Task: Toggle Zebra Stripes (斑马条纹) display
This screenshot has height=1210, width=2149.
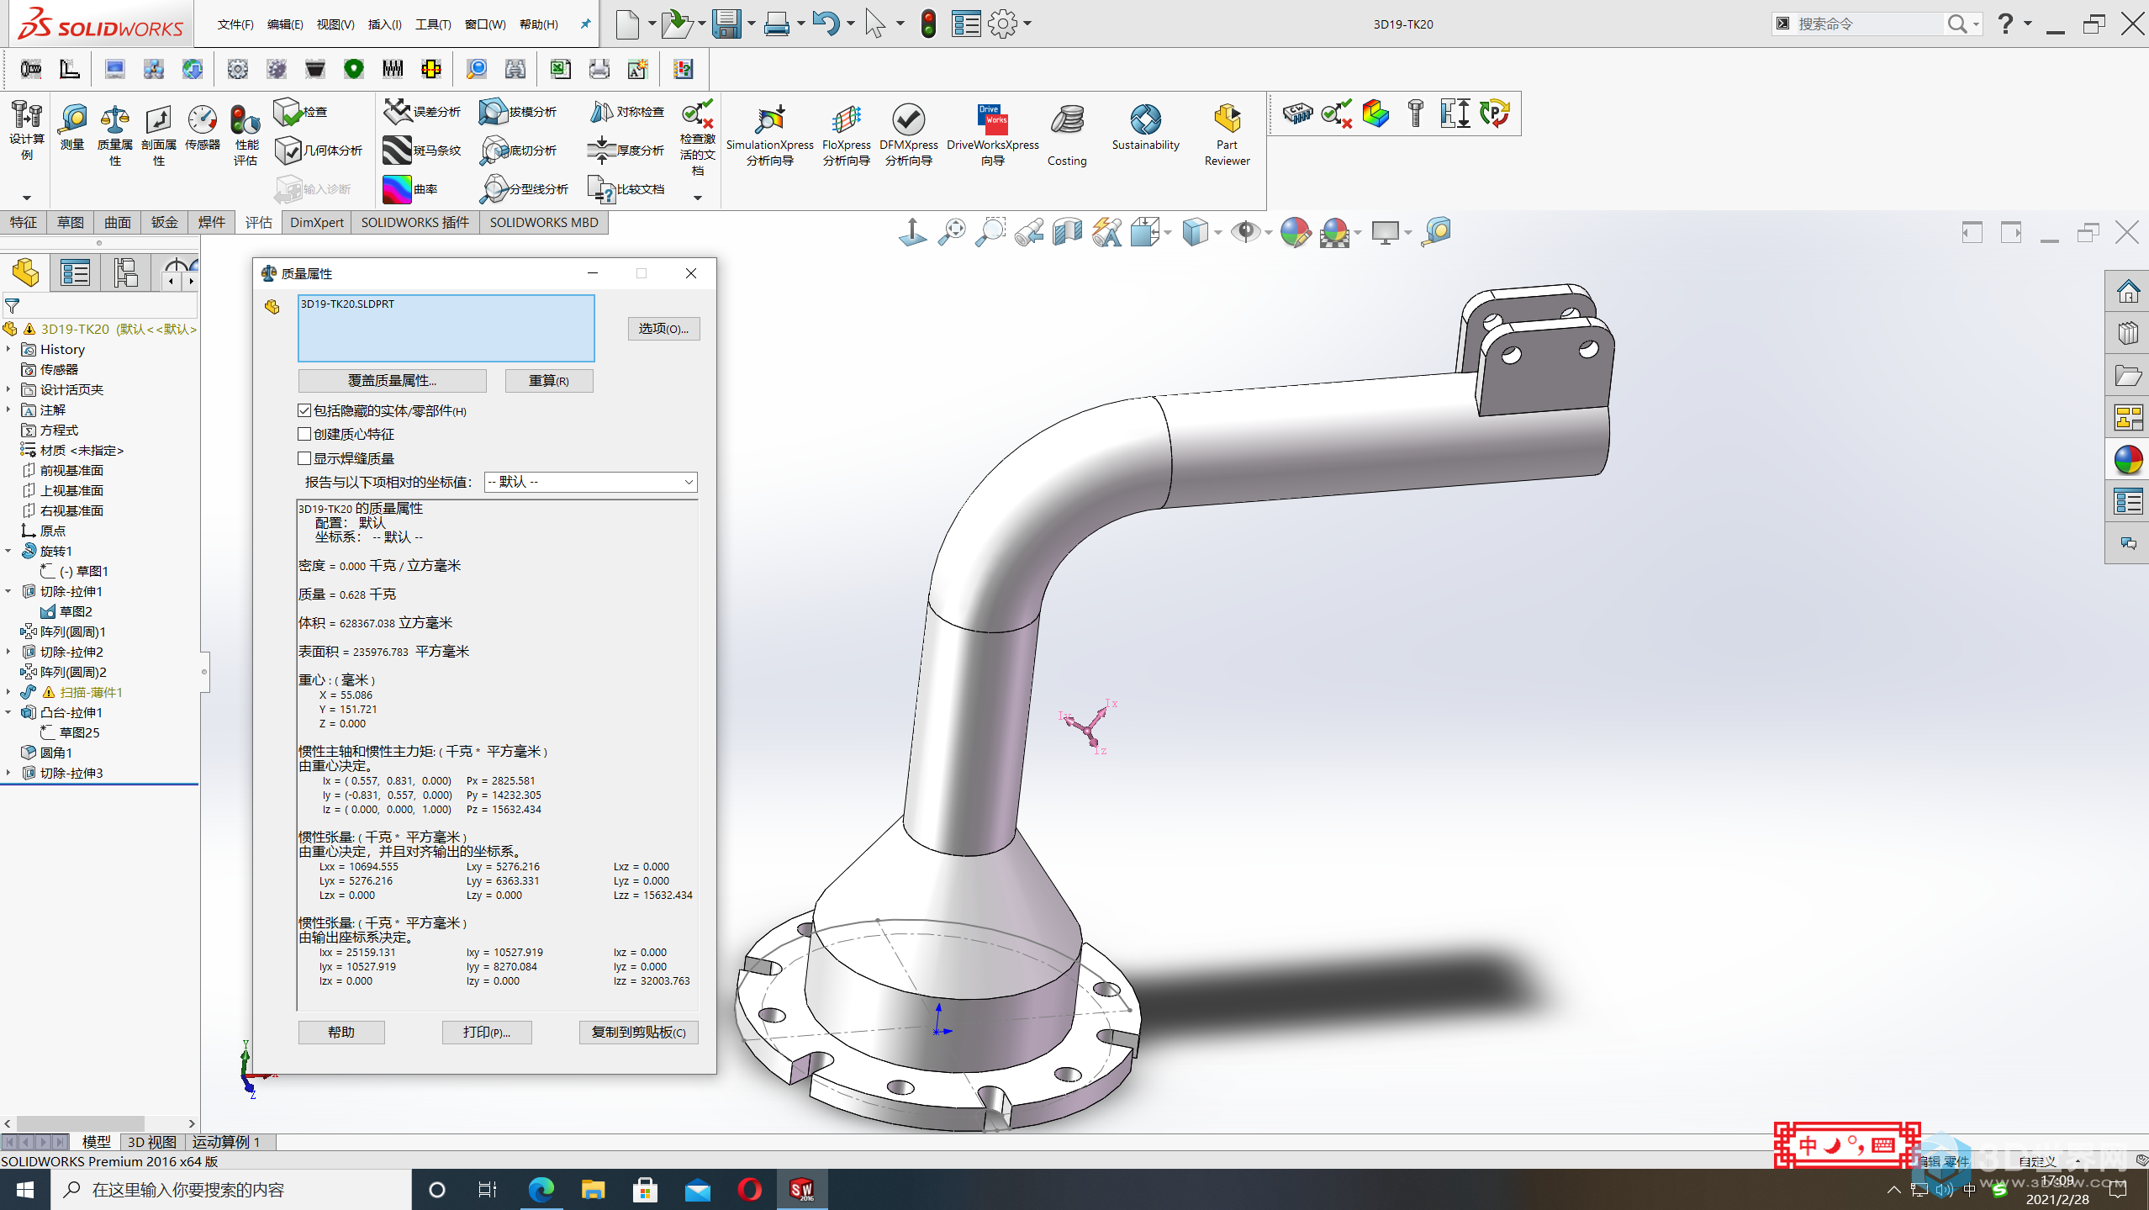Action: tap(422, 151)
